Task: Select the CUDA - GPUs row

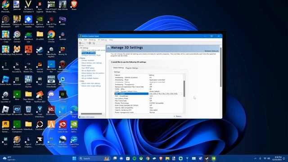Action: pos(149,89)
